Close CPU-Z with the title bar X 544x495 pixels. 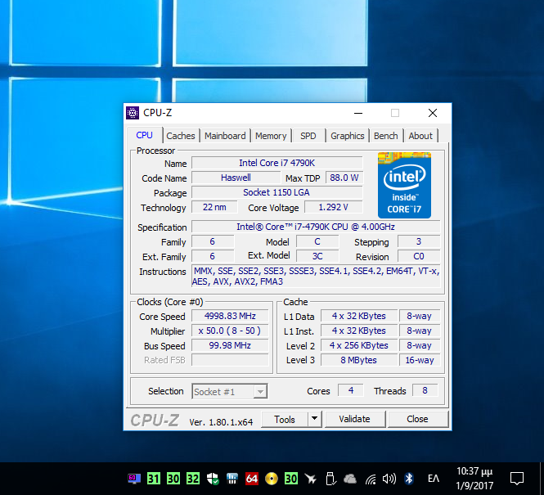point(433,113)
